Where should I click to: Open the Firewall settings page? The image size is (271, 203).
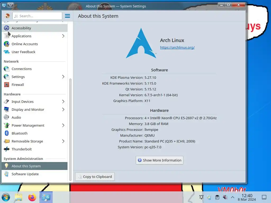tap(35, 85)
